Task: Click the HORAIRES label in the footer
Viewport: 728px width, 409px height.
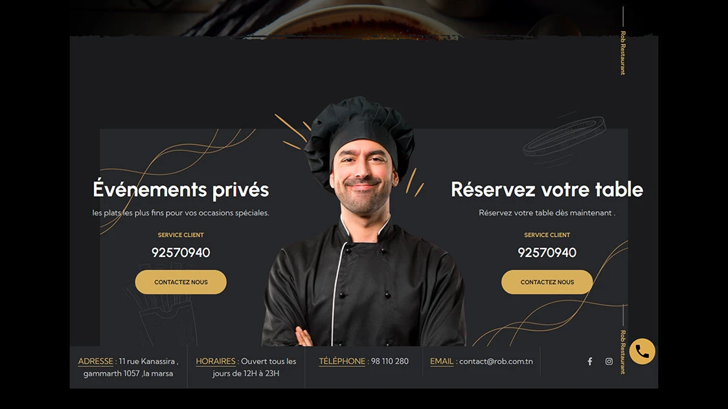Action: [x=216, y=361]
